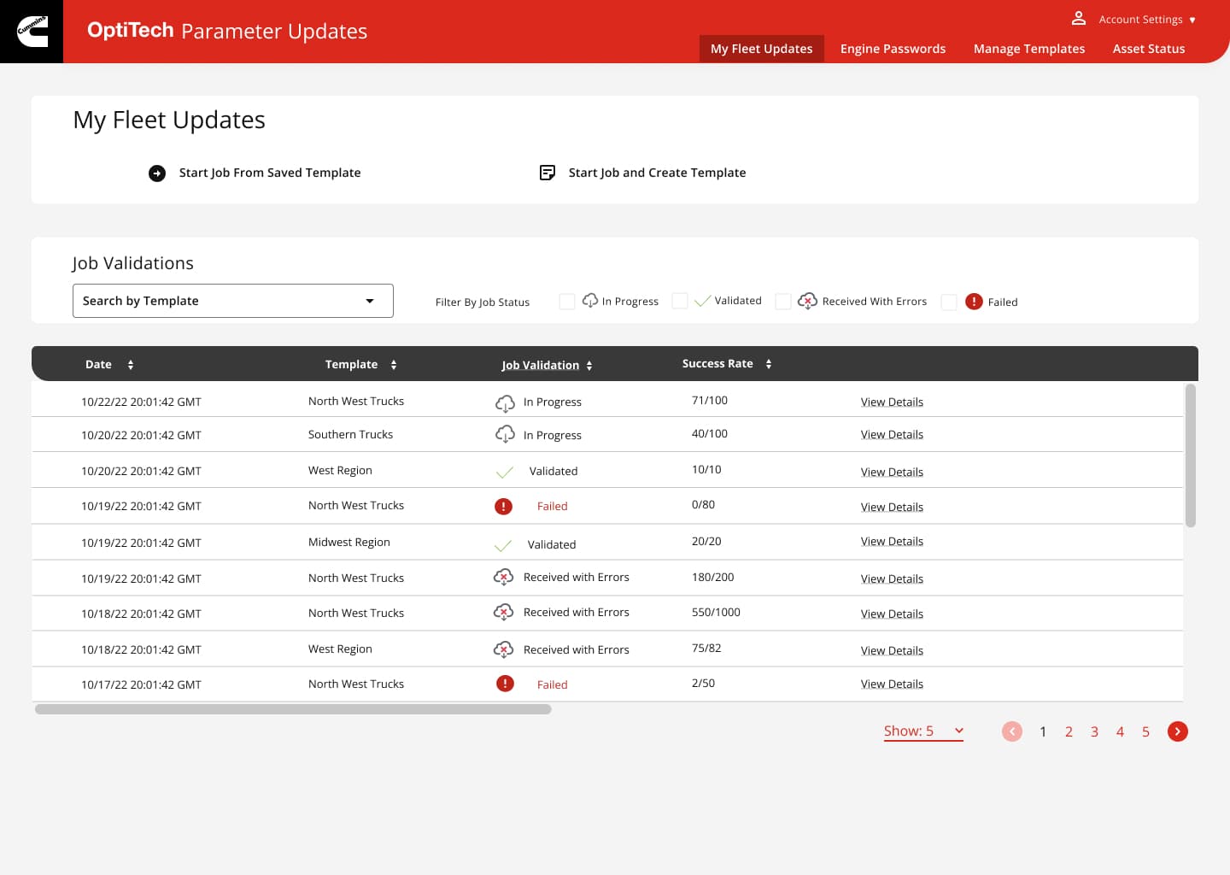
Task: View Details for the 2/50 failed job
Action: (892, 684)
